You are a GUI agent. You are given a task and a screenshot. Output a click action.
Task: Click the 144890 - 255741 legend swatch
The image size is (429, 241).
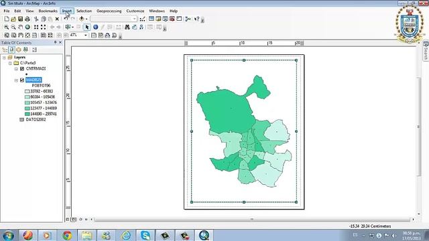tap(27, 114)
